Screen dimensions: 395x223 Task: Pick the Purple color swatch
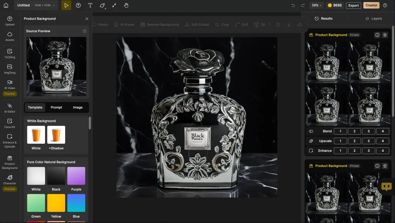[76, 176]
